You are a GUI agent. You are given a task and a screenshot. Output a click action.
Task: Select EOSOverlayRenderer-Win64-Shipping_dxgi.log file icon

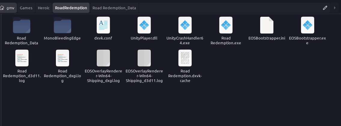(103, 58)
